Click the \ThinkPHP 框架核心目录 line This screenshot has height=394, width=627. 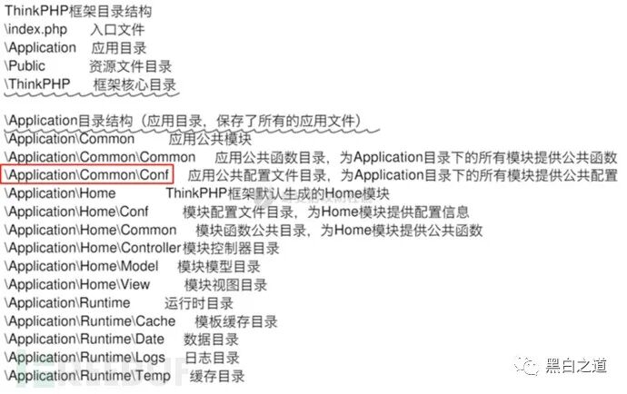pos(90,84)
